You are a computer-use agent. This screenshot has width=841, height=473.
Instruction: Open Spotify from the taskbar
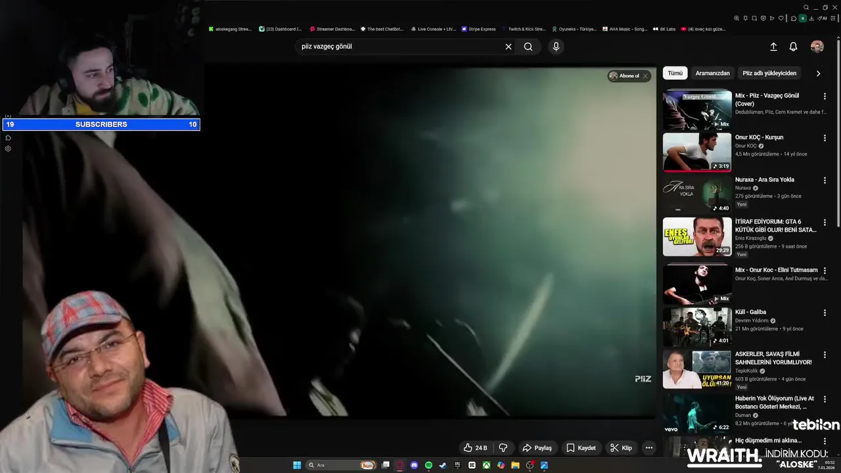point(428,465)
